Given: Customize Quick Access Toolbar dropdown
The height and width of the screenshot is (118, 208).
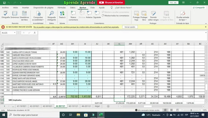Looking at the screenshot, I should [21, 3].
